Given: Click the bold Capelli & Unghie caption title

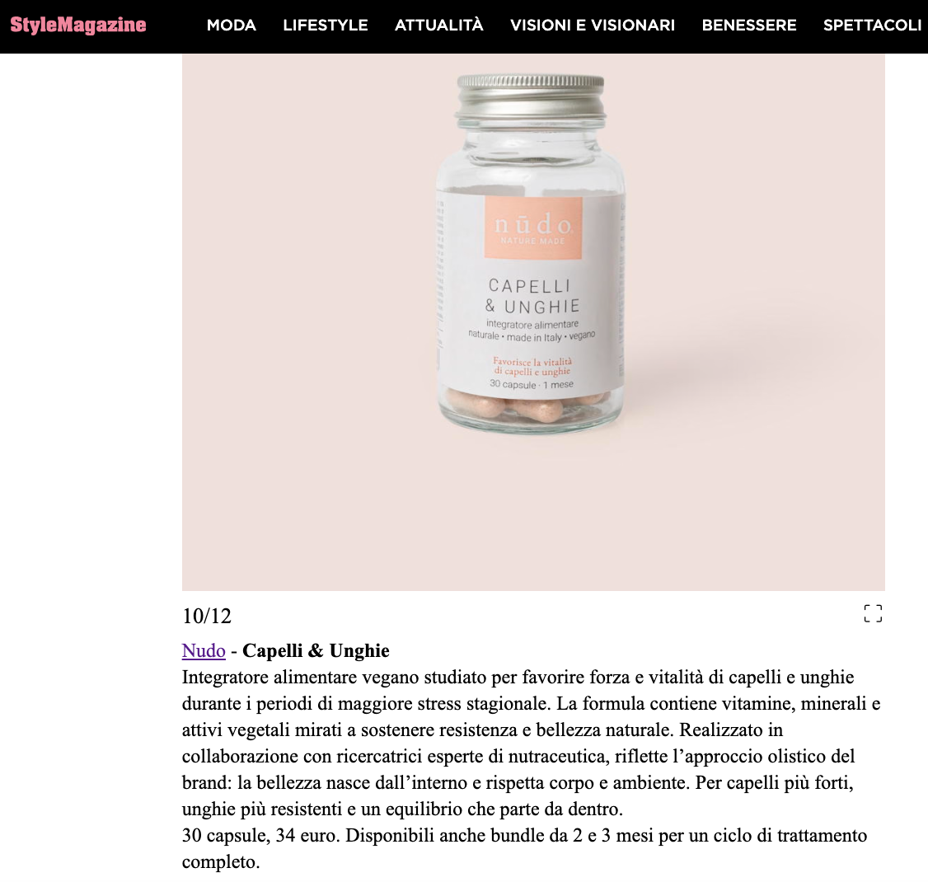Looking at the screenshot, I should tap(316, 650).
